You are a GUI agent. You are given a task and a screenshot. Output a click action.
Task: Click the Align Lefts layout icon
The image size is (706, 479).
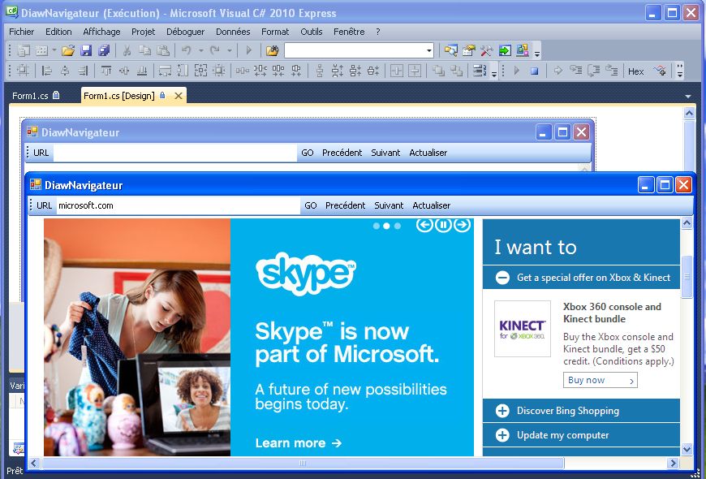tap(47, 71)
